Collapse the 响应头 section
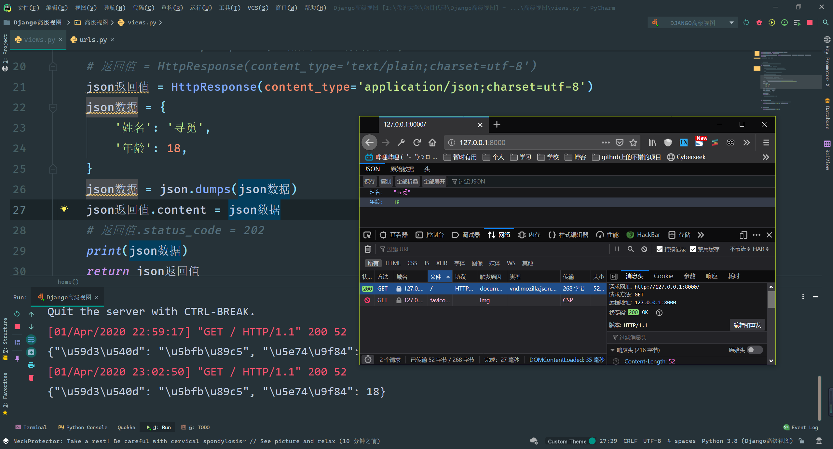This screenshot has height=449, width=833. [613, 350]
